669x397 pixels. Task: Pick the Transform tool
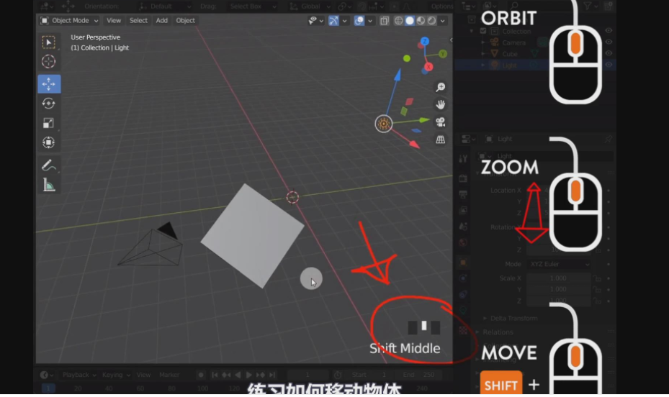[48, 142]
